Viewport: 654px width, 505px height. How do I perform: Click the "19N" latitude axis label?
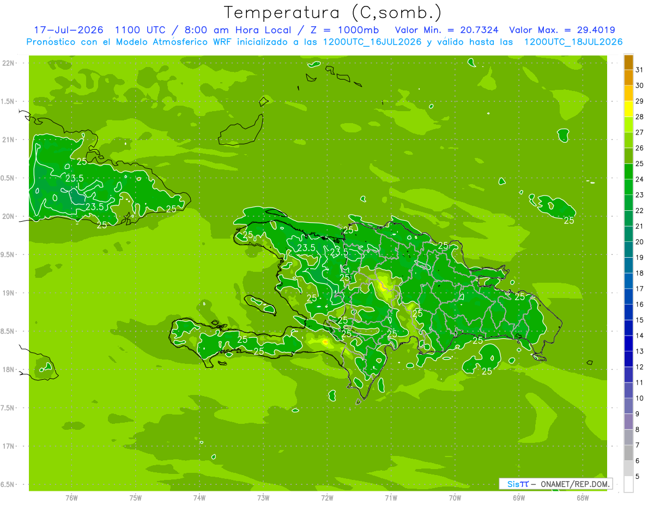[8, 293]
